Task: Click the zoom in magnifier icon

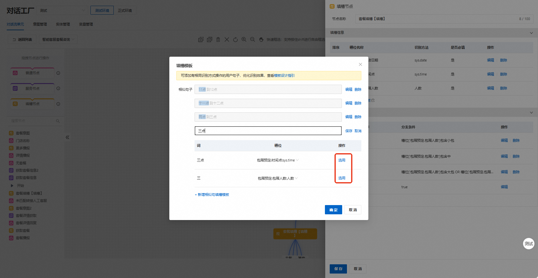Action: [244, 39]
